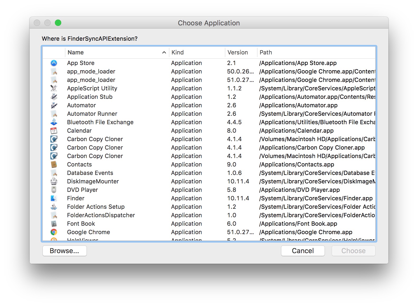Click the Contacts icon
Image resolution: width=418 pixels, height=306 pixels.
(x=54, y=164)
